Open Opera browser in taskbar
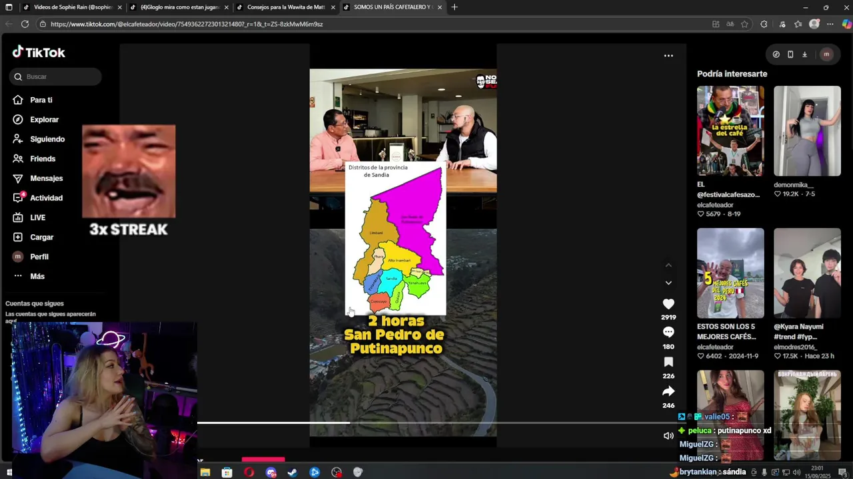 tap(249, 472)
